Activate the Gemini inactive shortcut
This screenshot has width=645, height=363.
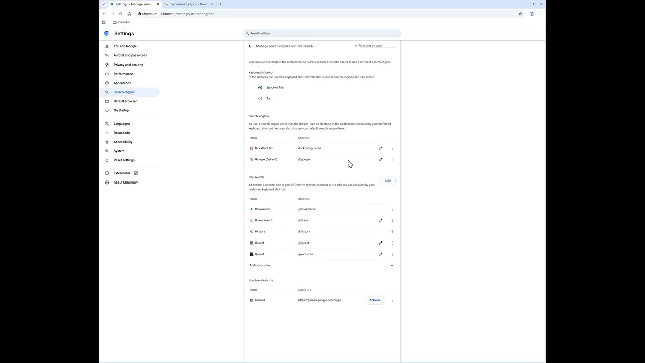375,300
